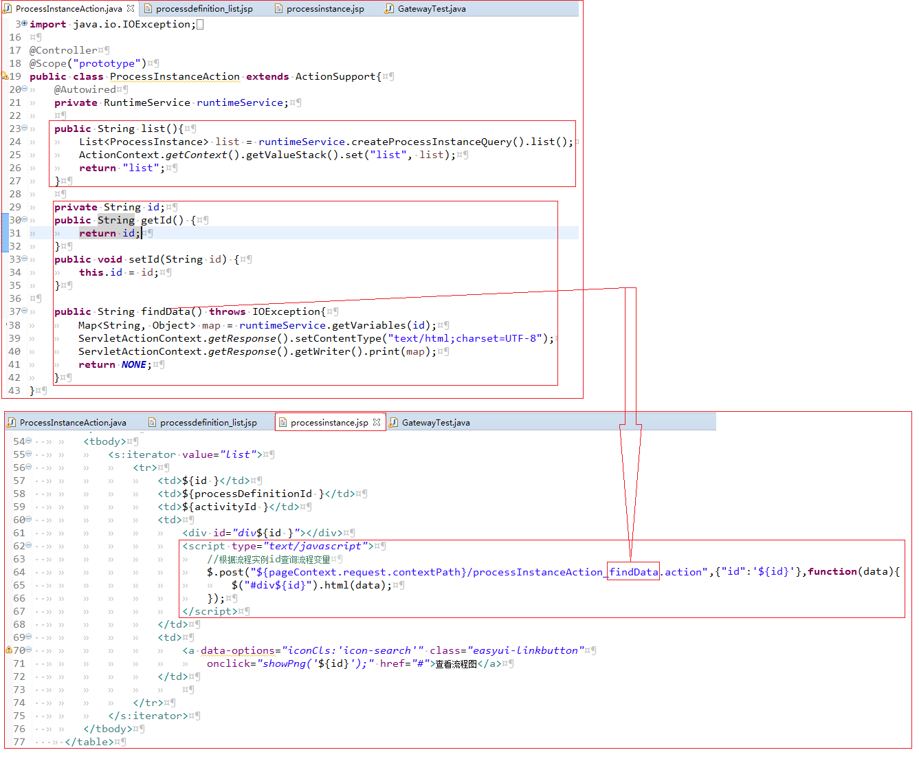Collapse the script block at line 62
Image resolution: width=919 pixels, height=759 pixels.
[28, 545]
